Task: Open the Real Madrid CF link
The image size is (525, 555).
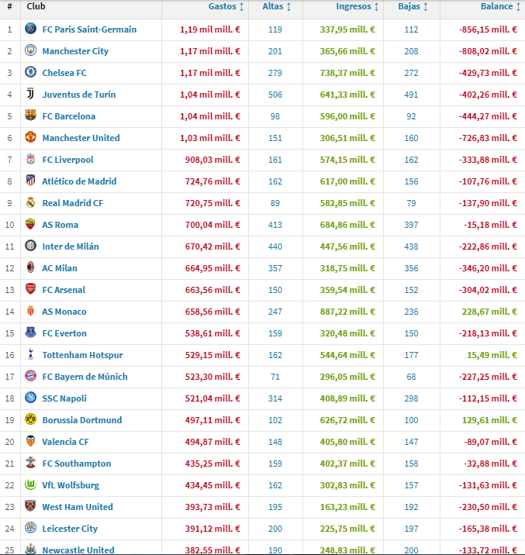Action: [73, 203]
